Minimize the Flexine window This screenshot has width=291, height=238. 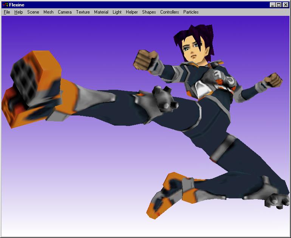click(x=272, y=5)
